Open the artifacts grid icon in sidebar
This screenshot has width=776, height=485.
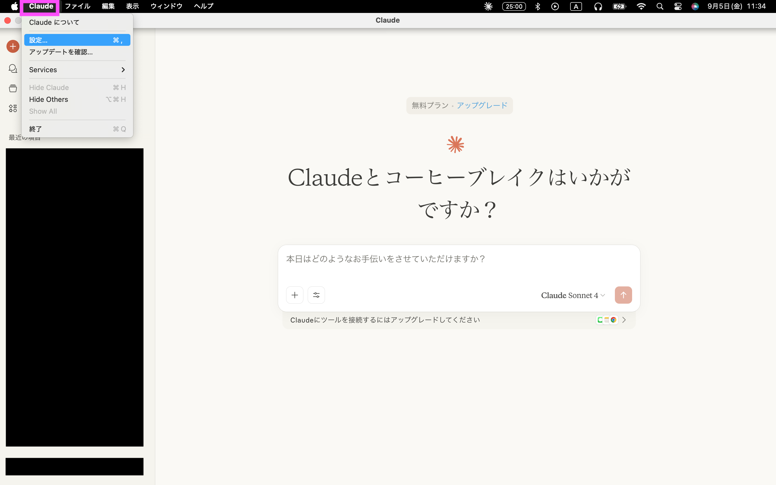coord(13,108)
